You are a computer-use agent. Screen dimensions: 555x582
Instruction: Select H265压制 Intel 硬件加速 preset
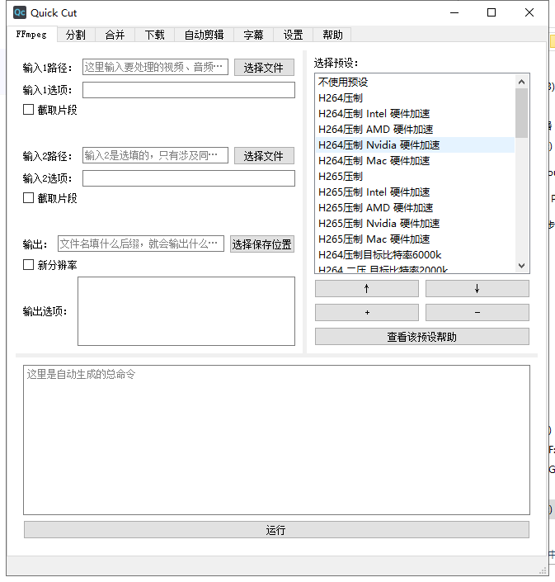pos(415,192)
